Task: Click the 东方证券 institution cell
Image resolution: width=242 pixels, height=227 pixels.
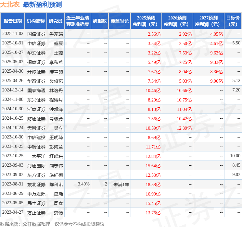Action: coord(36,175)
